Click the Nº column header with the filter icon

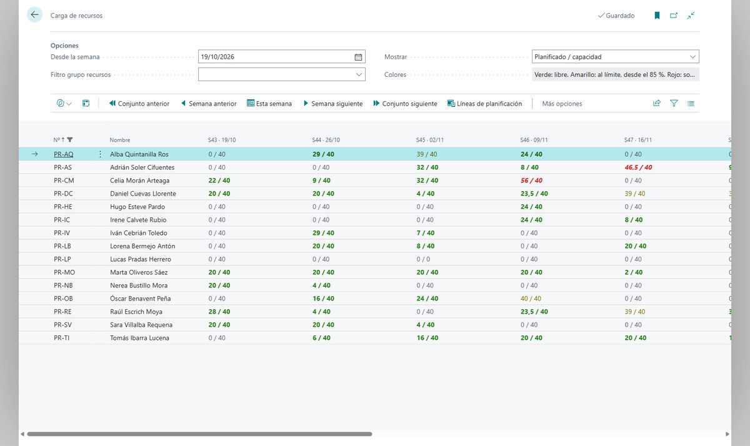[63, 140]
